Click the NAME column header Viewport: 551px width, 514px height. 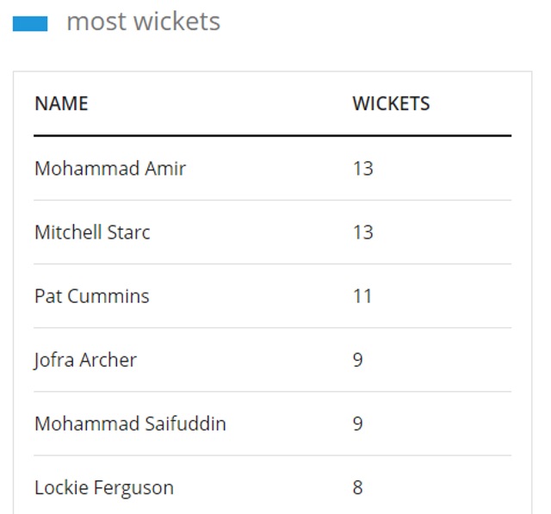pos(61,103)
